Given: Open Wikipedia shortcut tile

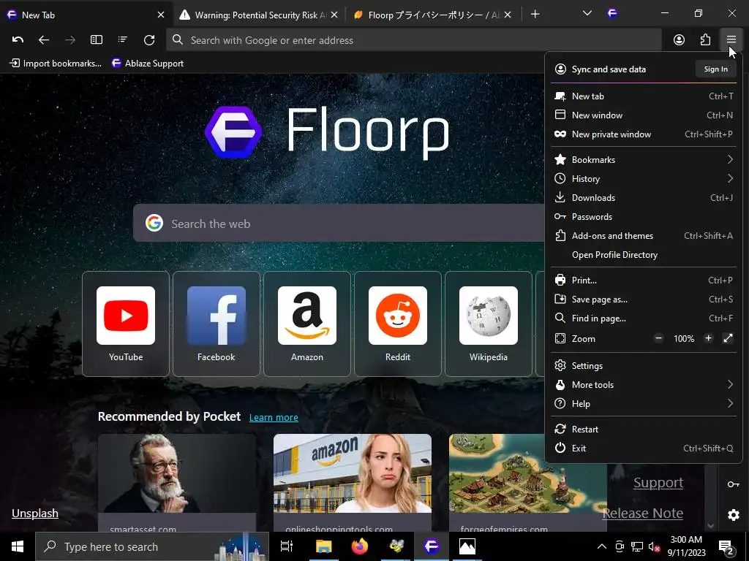Looking at the screenshot, I should pyautogui.click(x=489, y=324).
